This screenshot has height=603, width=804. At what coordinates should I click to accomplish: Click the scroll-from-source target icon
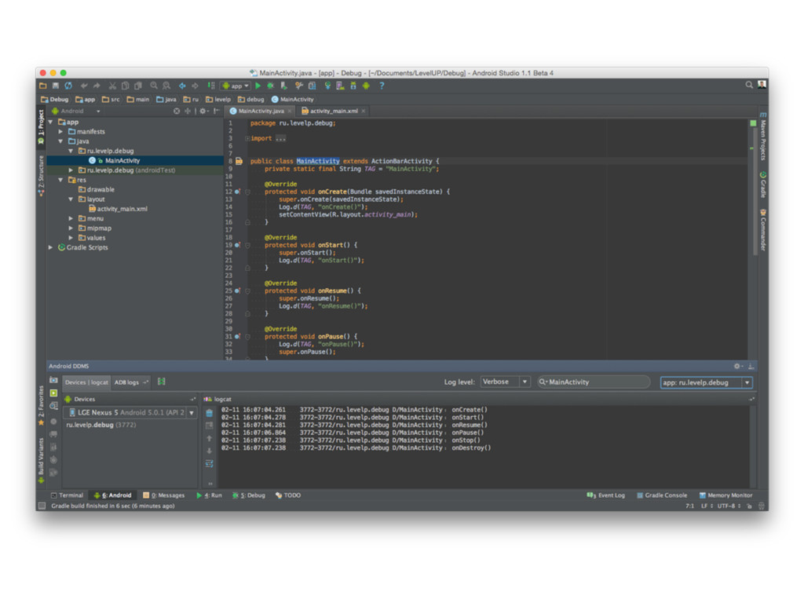[177, 111]
